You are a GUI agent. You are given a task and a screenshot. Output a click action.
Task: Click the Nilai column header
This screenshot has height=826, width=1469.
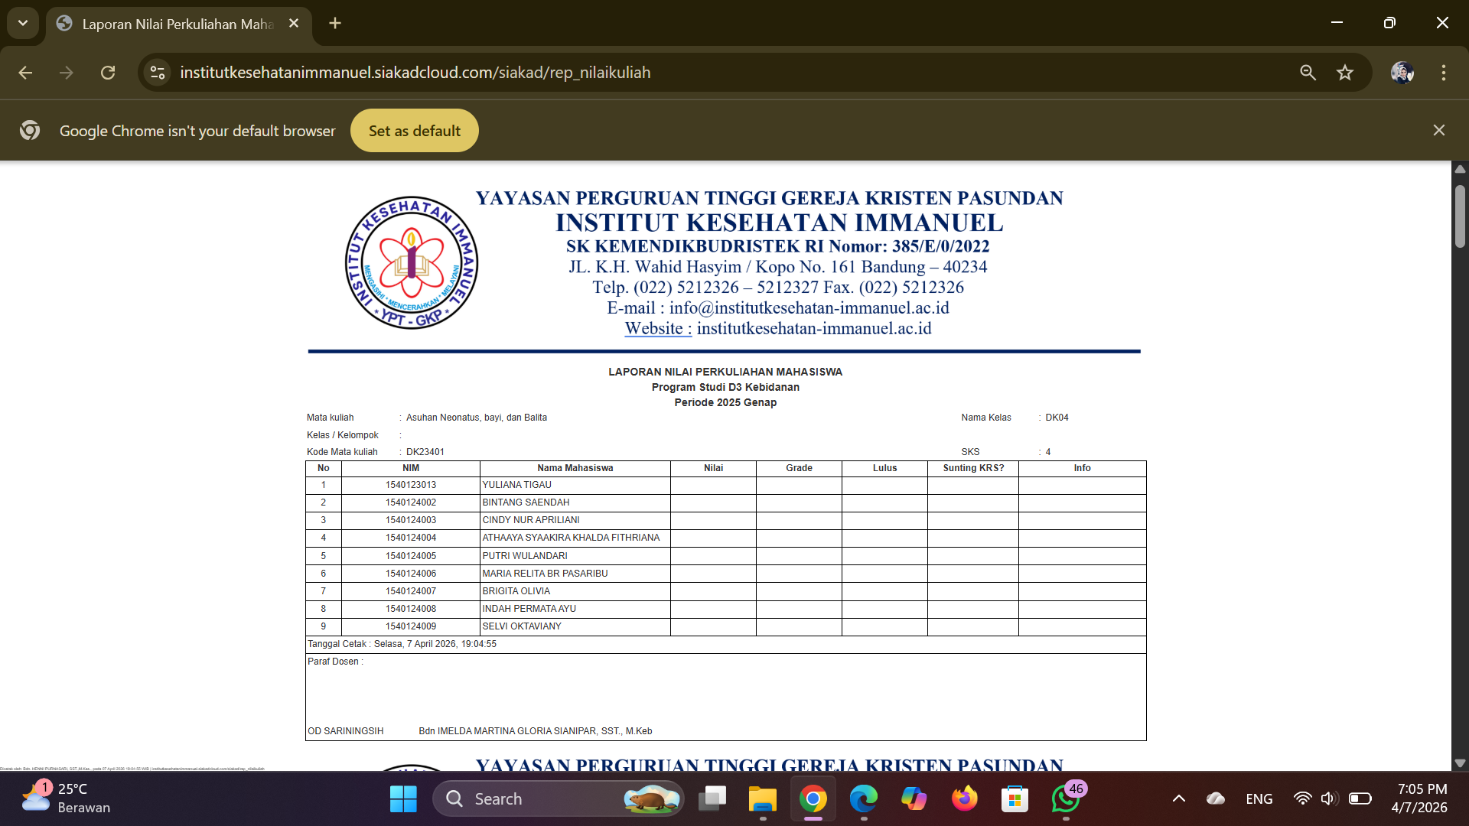(x=713, y=468)
